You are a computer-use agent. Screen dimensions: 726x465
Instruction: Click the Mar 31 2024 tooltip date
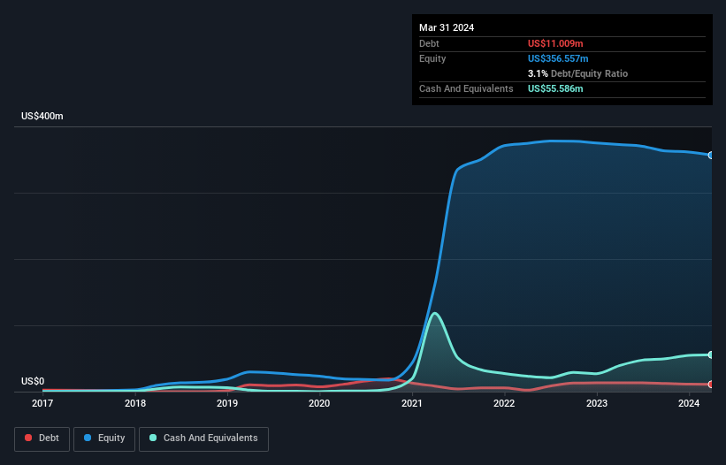click(447, 27)
